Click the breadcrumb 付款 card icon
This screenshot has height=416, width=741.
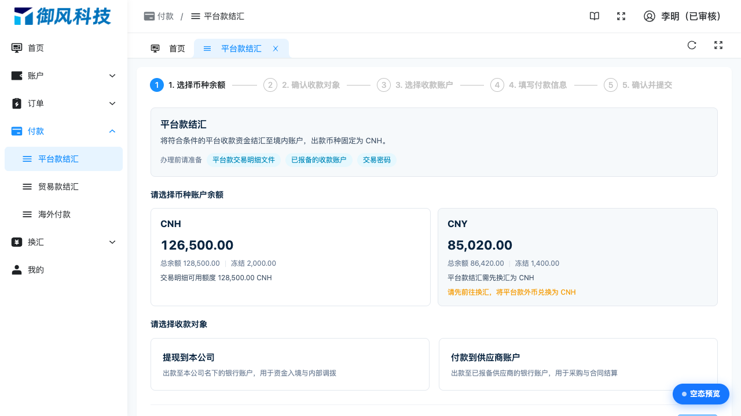click(149, 16)
